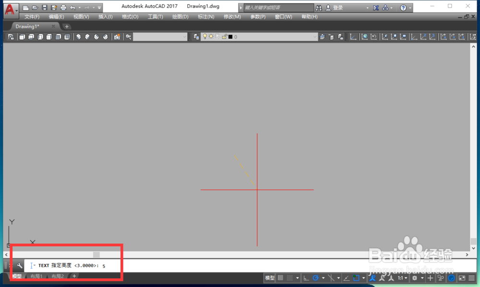Click the 模型 model space status button
This screenshot has height=287, width=480.
pos(270,278)
